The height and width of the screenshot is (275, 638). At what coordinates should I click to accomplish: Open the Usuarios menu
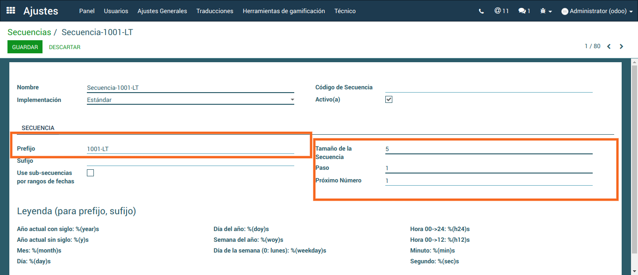coord(116,11)
